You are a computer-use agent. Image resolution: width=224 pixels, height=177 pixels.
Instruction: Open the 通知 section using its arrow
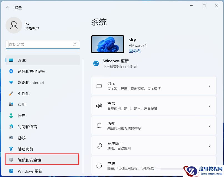[x=210, y=126]
